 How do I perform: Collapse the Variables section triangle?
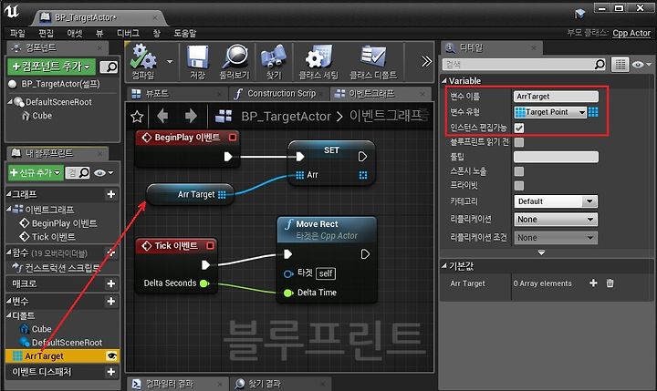coord(8,301)
